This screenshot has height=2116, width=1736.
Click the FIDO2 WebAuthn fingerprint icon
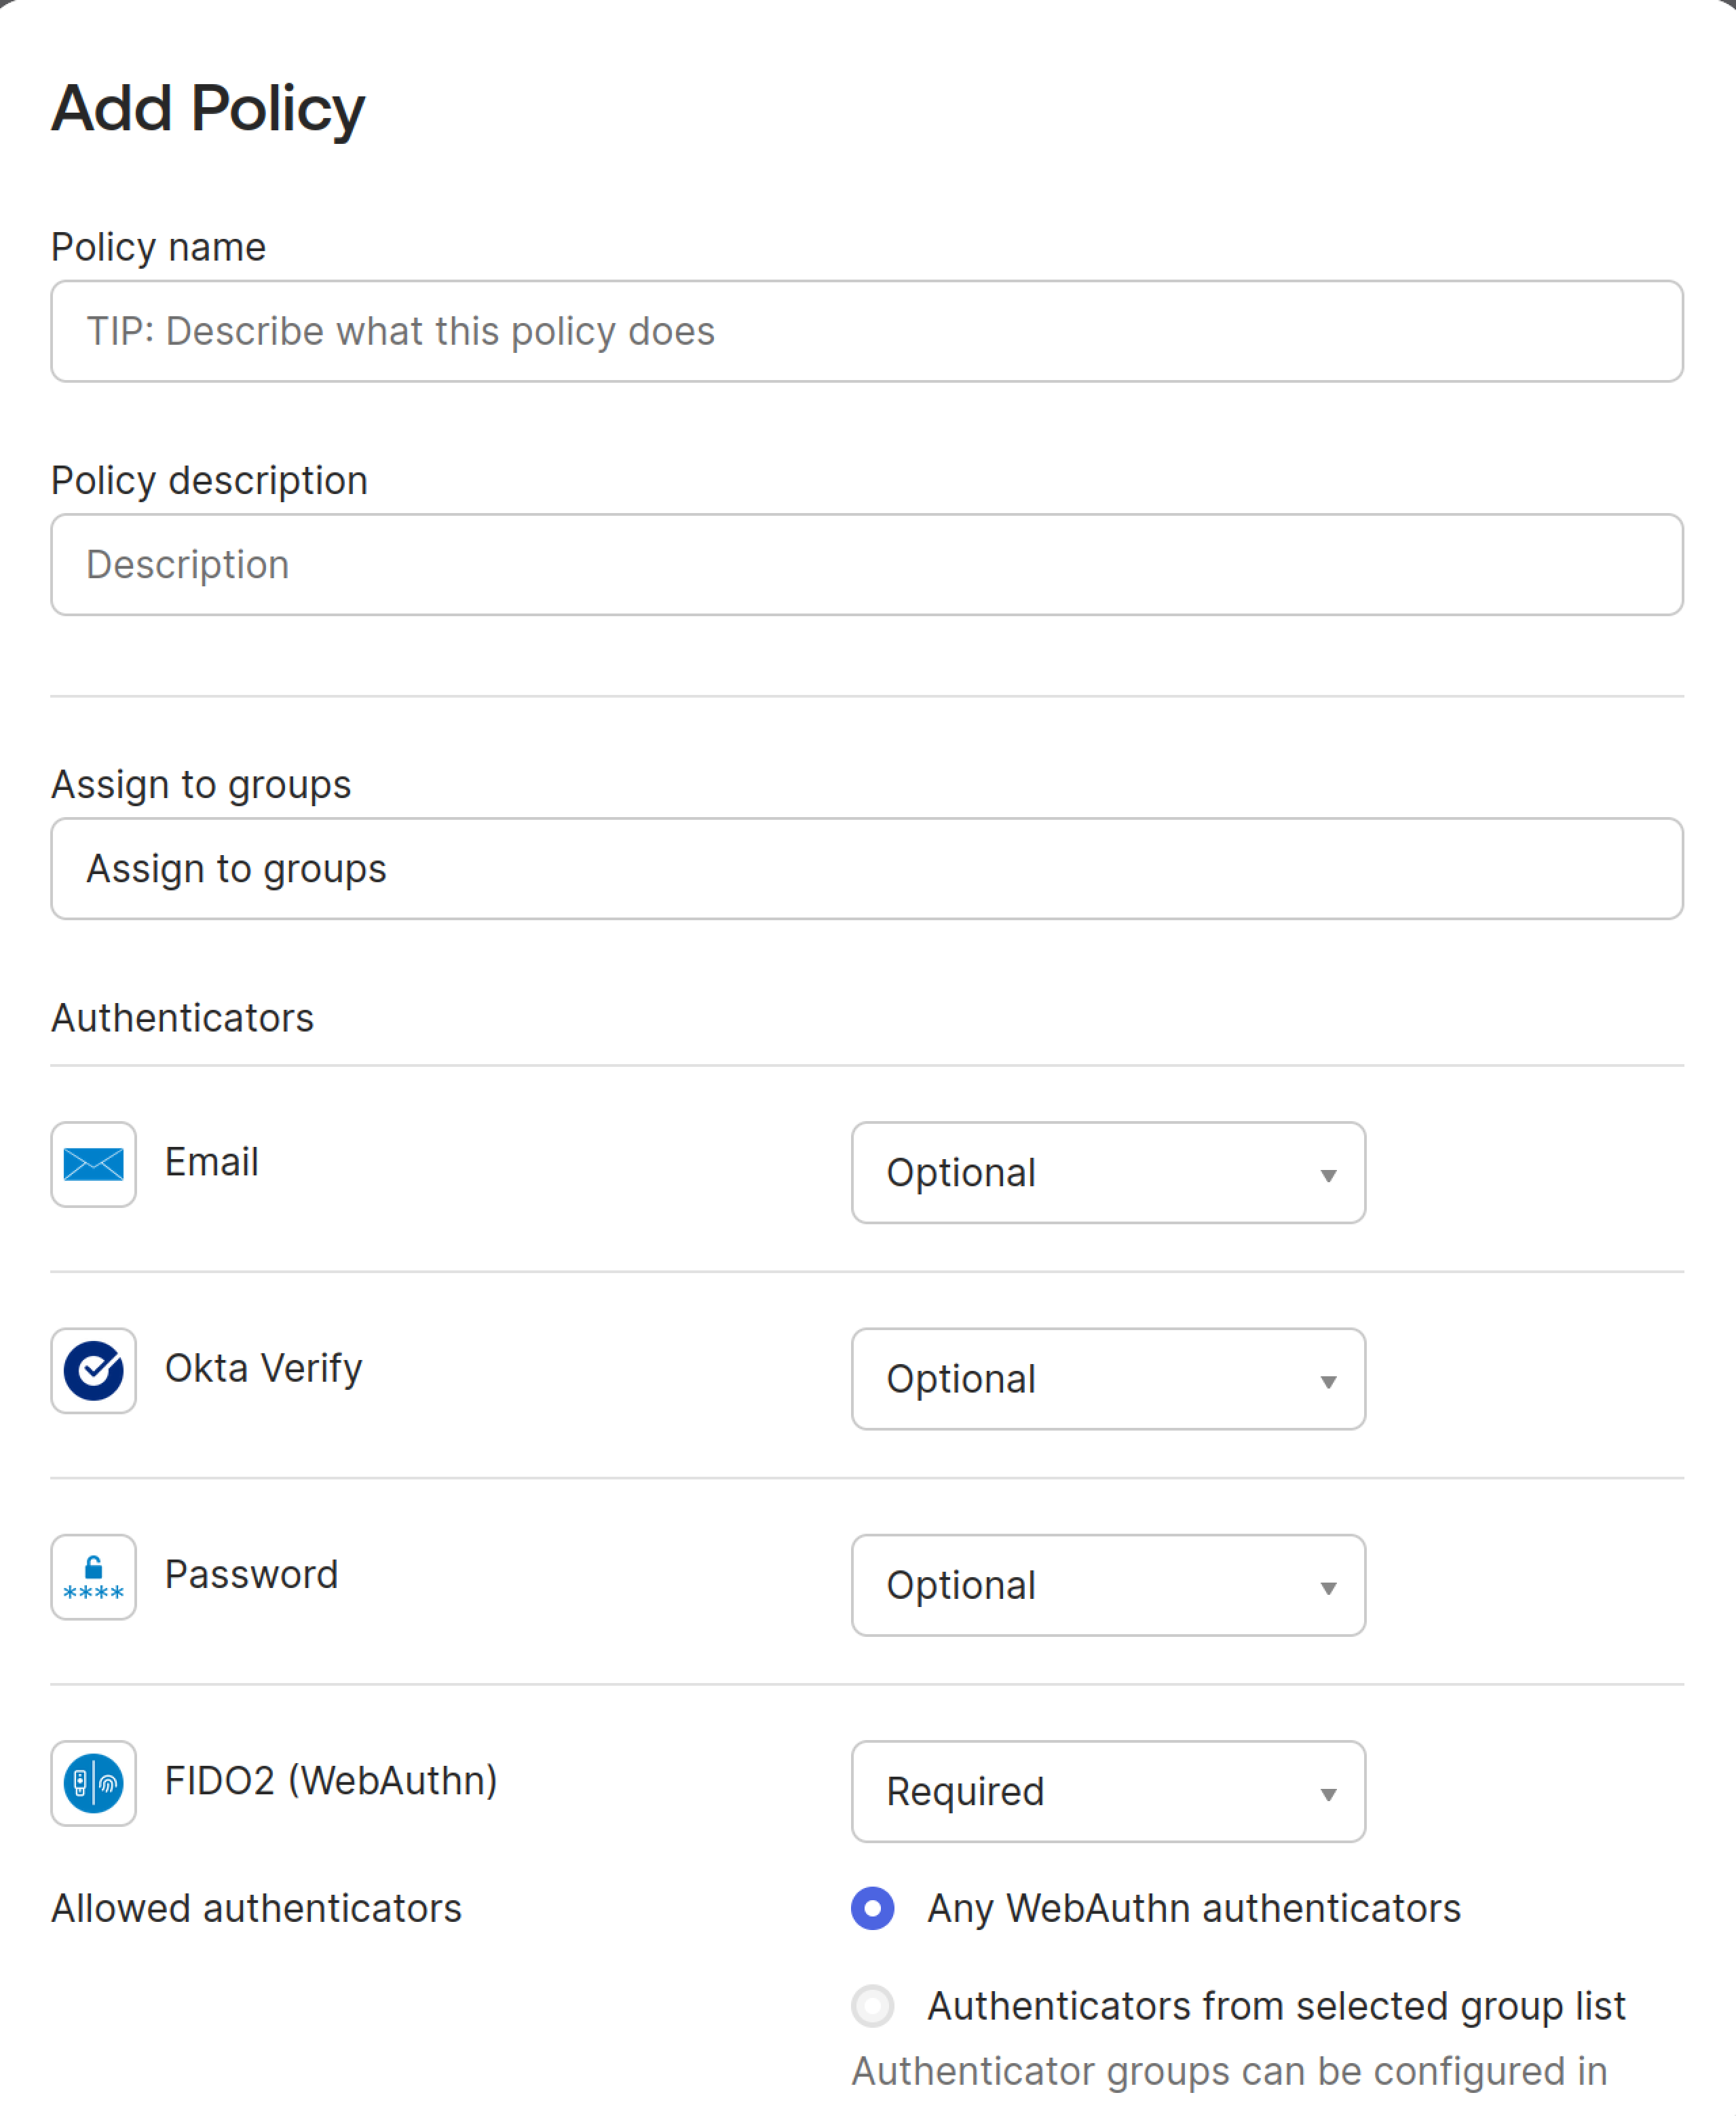click(93, 1783)
